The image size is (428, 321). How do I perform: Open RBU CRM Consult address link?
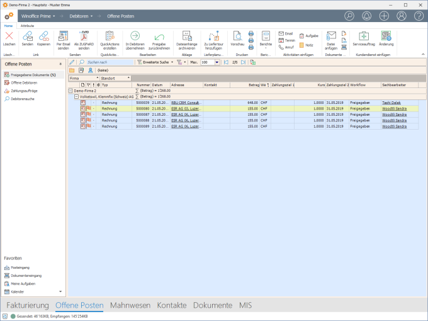coord(185,103)
